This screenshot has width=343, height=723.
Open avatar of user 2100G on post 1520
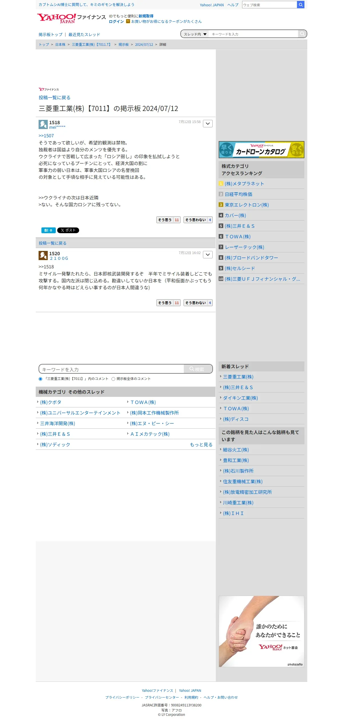(43, 255)
